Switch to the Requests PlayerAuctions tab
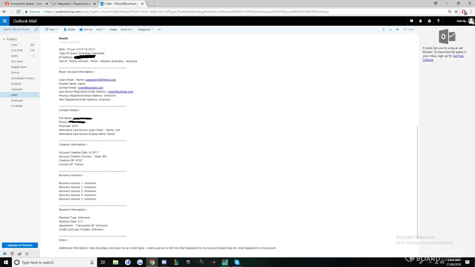475x267 pixels. pyautogui.click(x=74, y=4)
